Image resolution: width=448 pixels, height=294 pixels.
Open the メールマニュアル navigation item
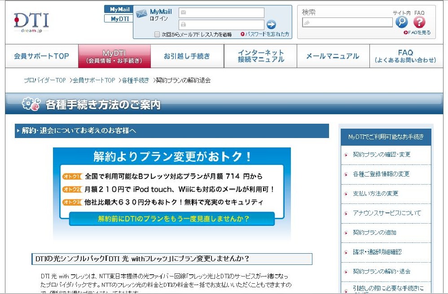coord(332,56)
